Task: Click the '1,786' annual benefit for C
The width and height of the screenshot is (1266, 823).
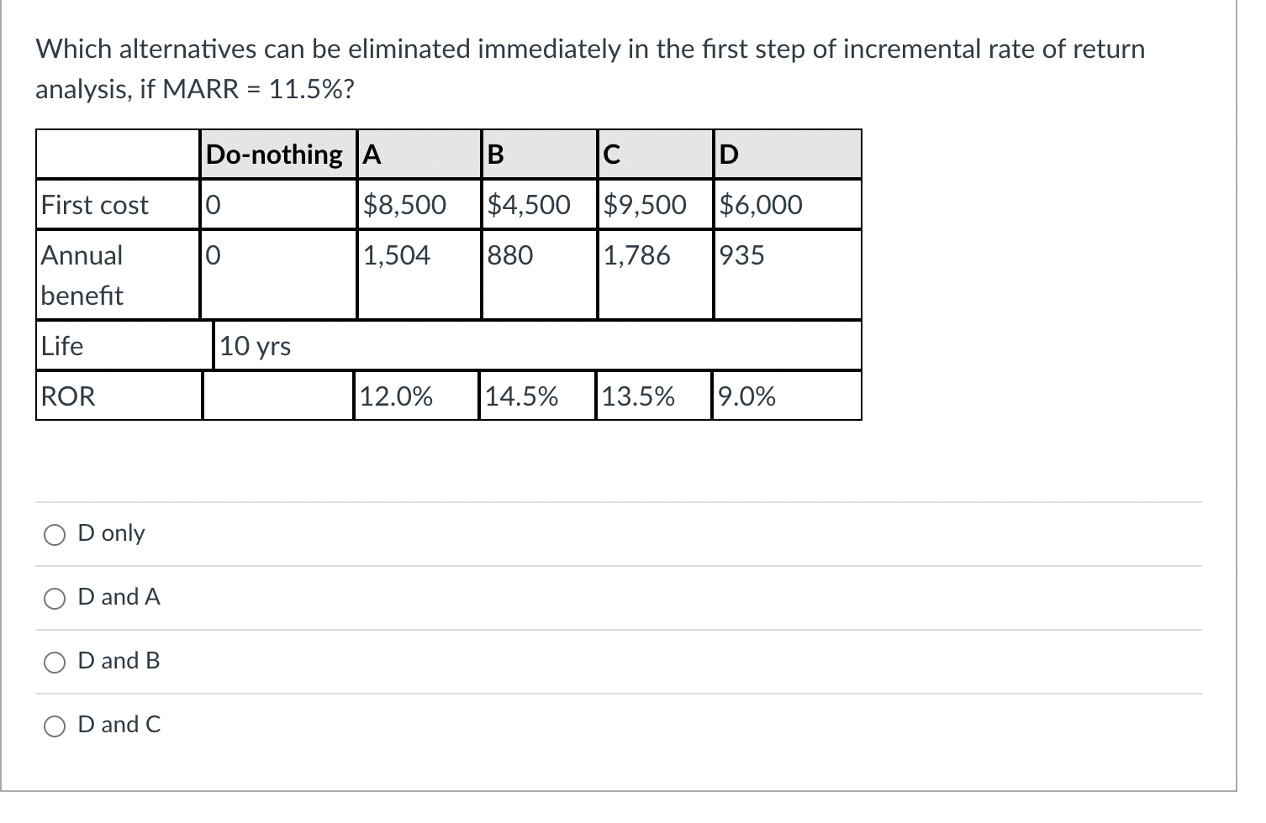Action: [636, 255]
